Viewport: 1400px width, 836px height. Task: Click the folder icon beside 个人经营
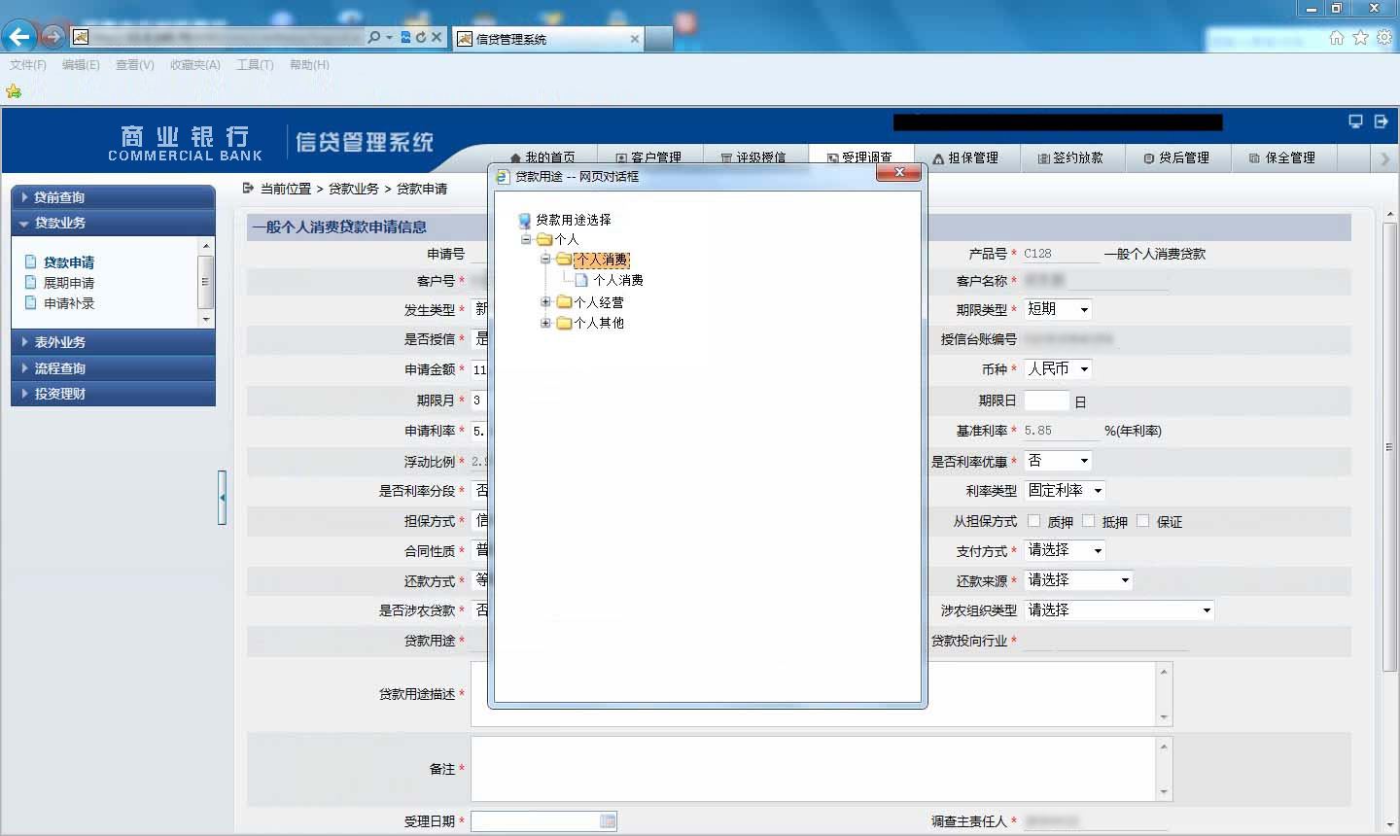point(564,302)
